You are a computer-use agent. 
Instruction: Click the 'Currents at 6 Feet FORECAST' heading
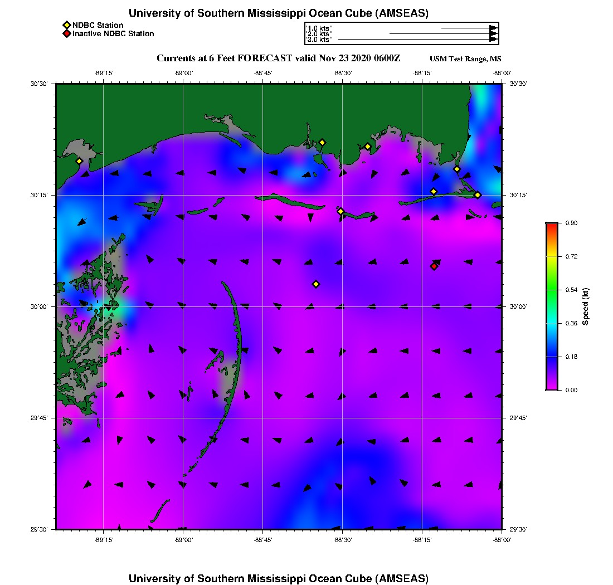279,58
